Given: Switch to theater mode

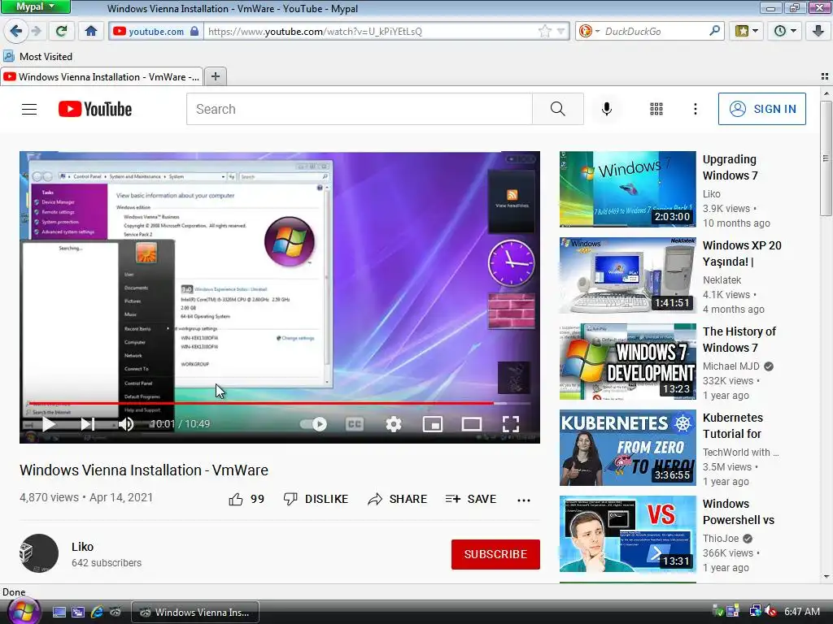Looking at the screenshot, I should tap(471, 424).
